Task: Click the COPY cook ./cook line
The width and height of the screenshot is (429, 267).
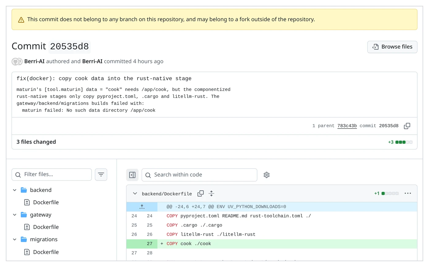Action: 189,244
